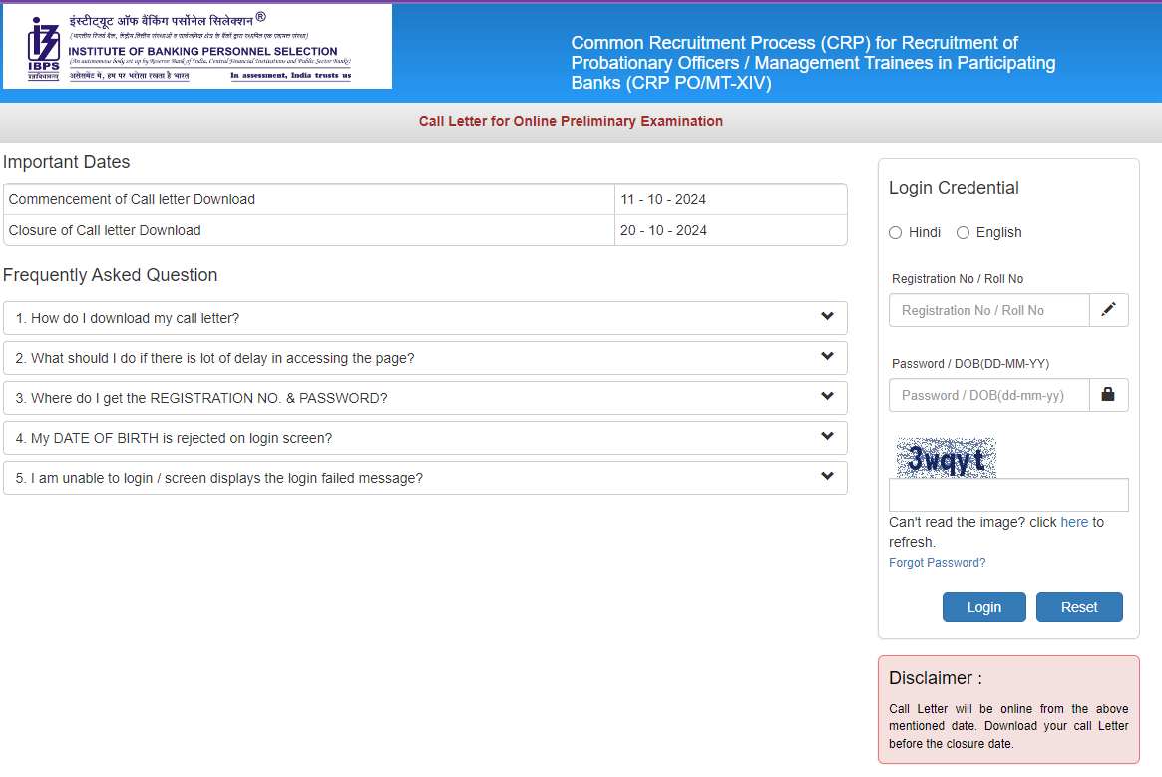The height and width of the screenshot is (777, 1162).
Task: Click the Reset button
Action: tap(1079, 607)
